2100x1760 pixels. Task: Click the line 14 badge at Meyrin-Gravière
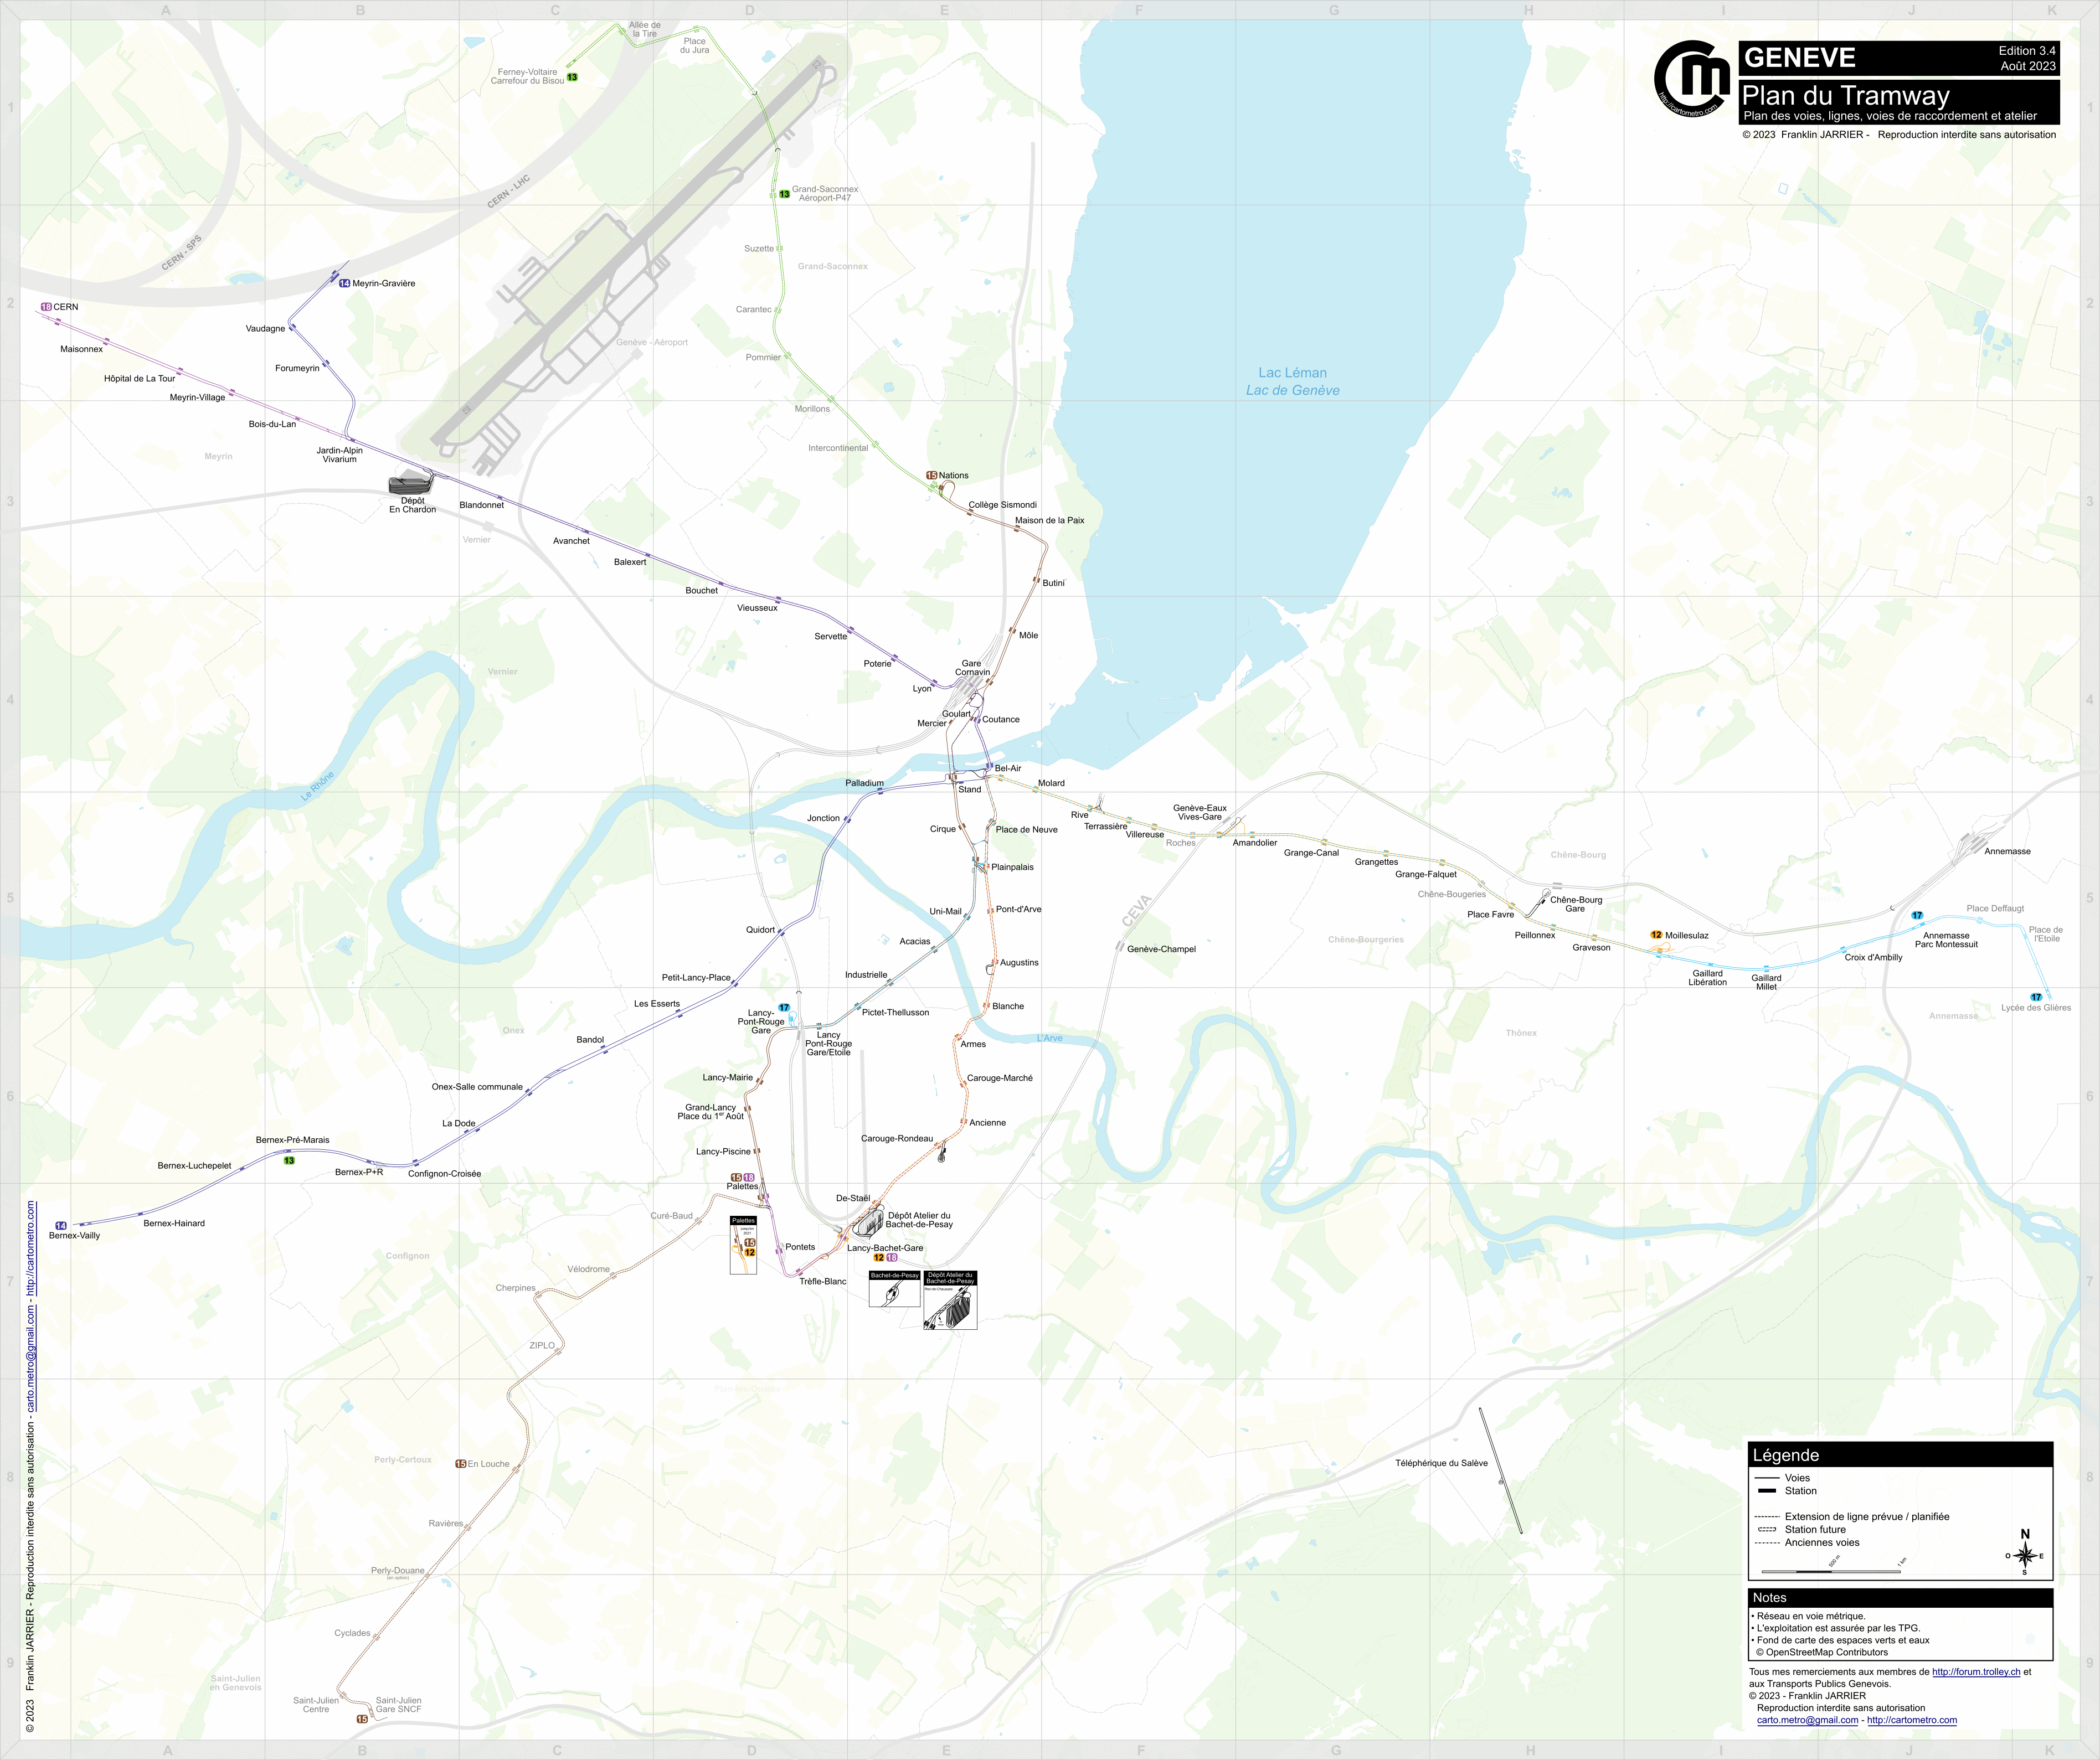[x=344, y=284]
